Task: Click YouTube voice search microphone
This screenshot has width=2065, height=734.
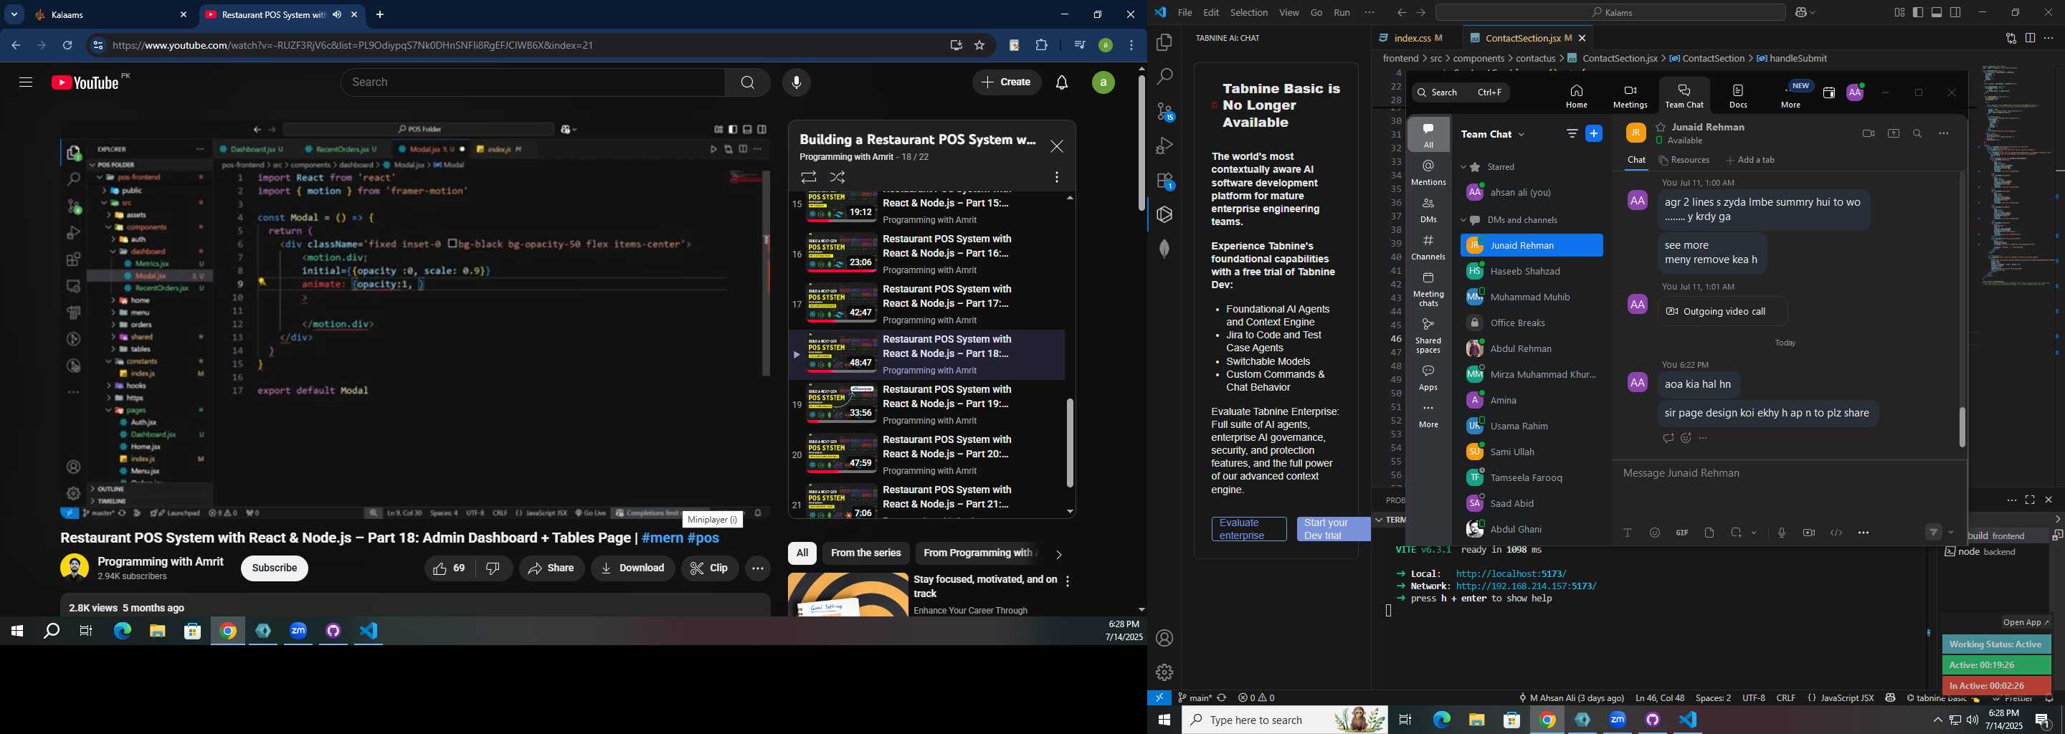Action: click(796, 82)
